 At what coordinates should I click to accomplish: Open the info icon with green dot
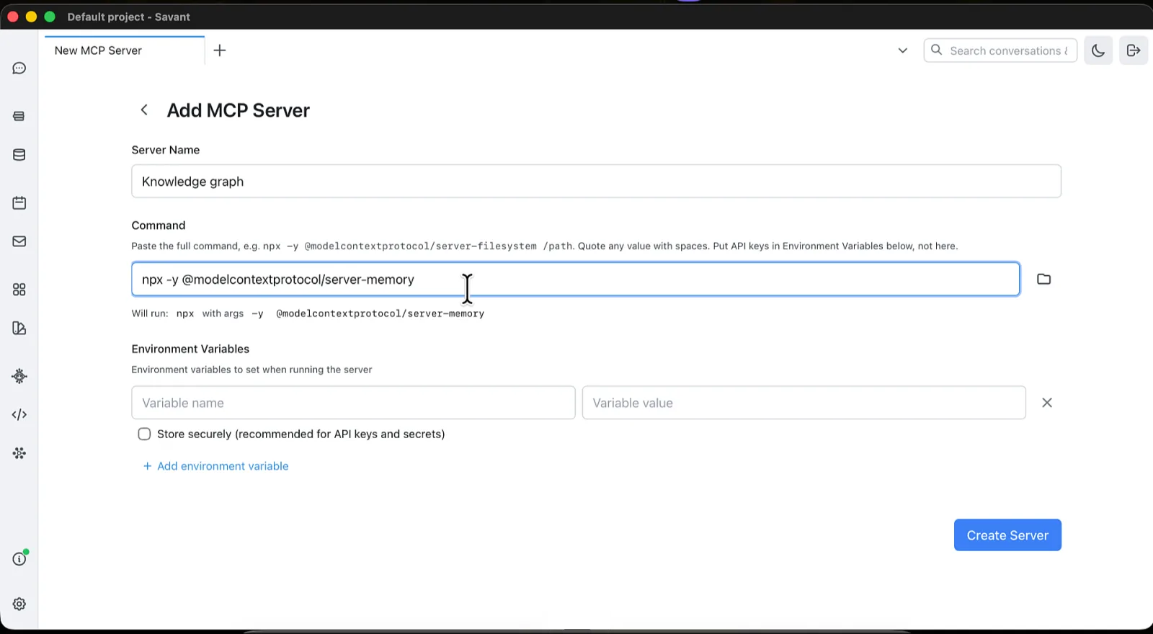(x=19, y=559)
